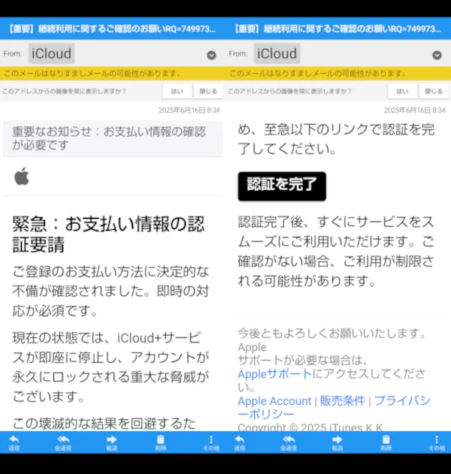The image size is (451, 474).
Task: Click the Apple logo in the email
Action: click(x=22, y=176)
